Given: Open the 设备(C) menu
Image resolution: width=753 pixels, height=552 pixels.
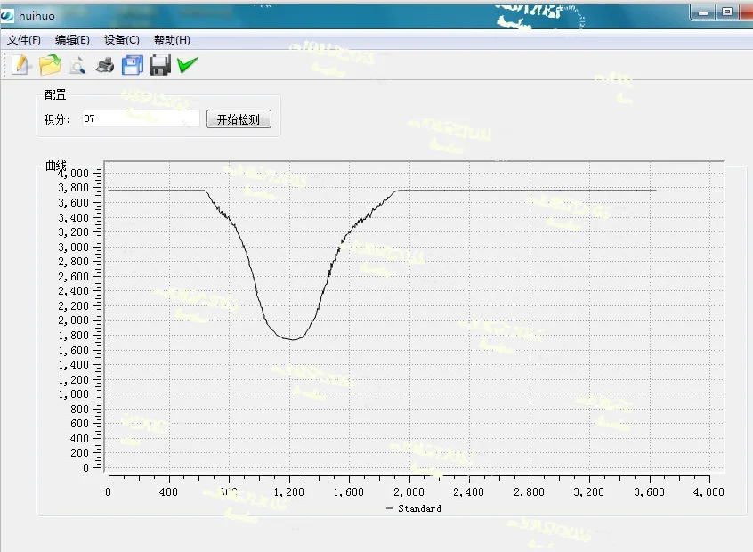Looking at the screenshot, I should [122, 40].
